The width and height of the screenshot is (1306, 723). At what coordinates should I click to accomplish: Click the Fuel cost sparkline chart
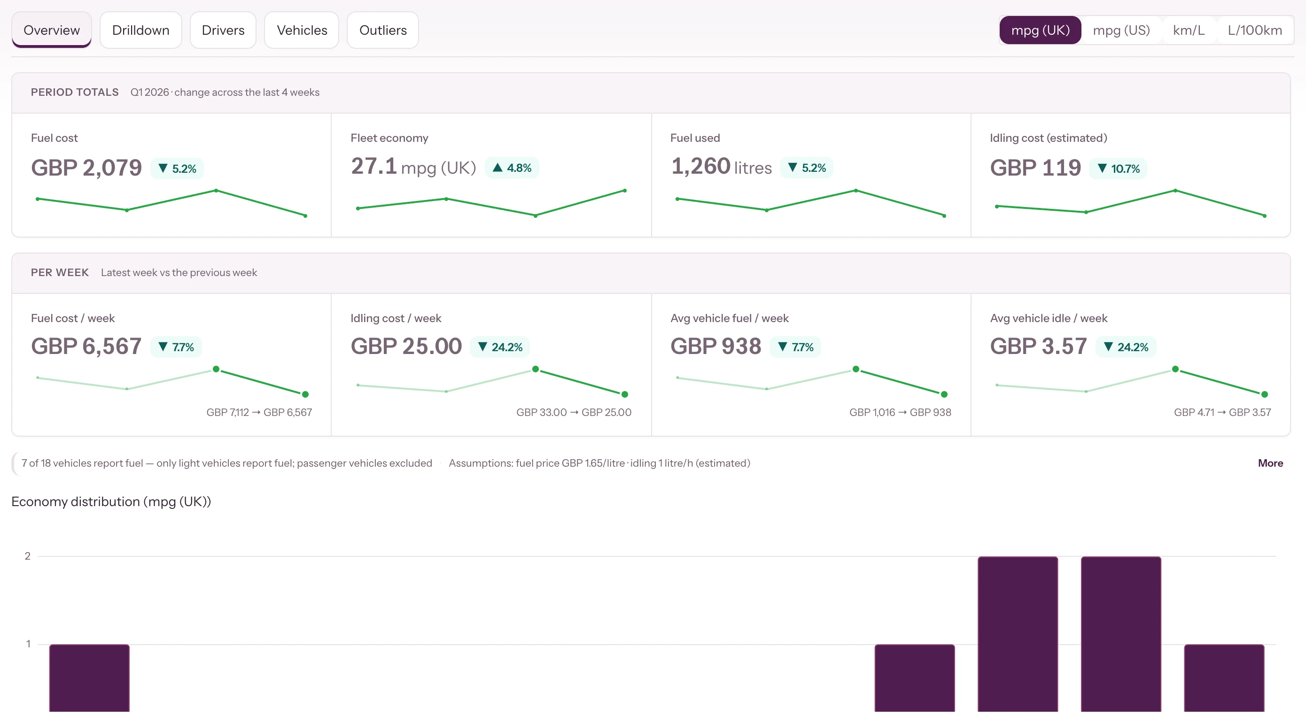(171, 203)
